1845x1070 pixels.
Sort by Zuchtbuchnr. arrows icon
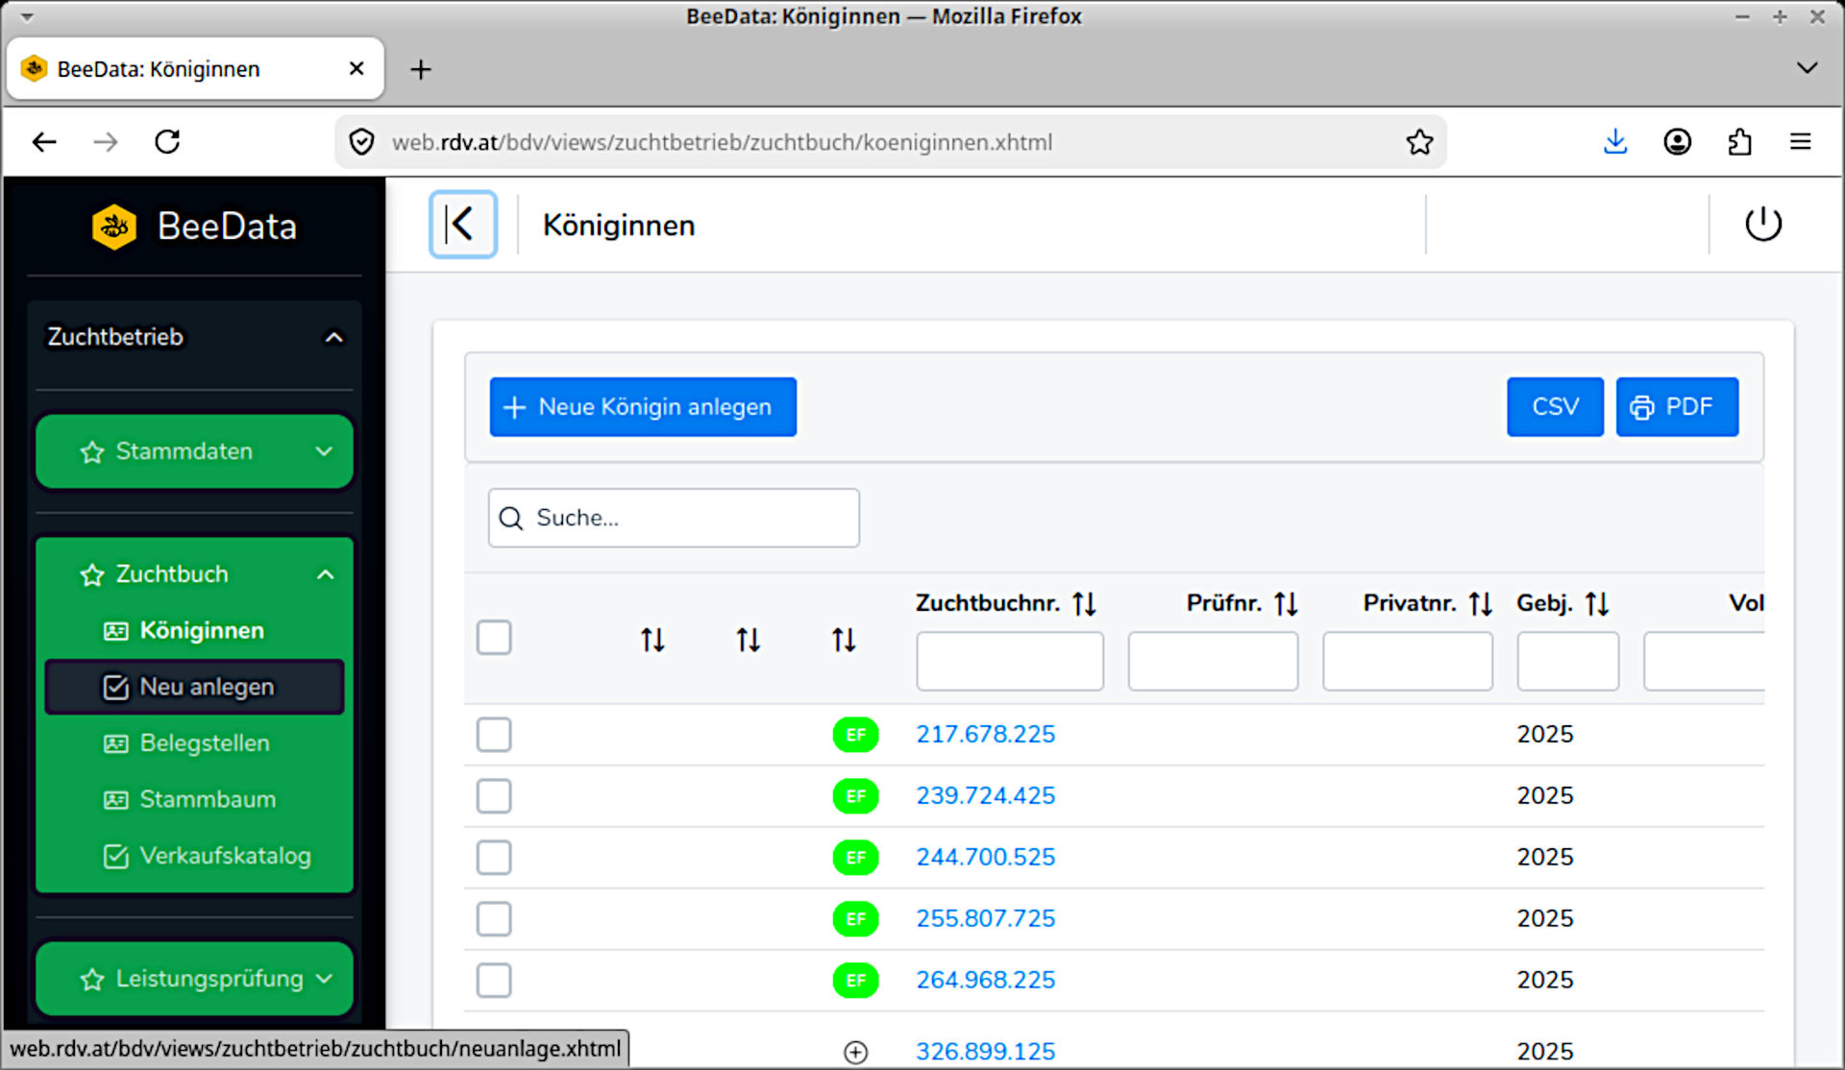(x=1085, y=603)
